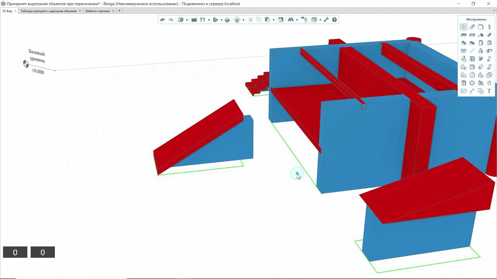This screenshot has width=497, height=279.
Task: Close the 3D Вид tab
Action: pyautogui.click(x=16, y=11)
